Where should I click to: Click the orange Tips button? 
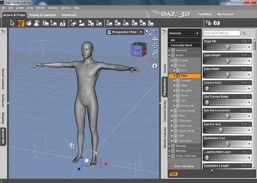click(x=173, y=174)
